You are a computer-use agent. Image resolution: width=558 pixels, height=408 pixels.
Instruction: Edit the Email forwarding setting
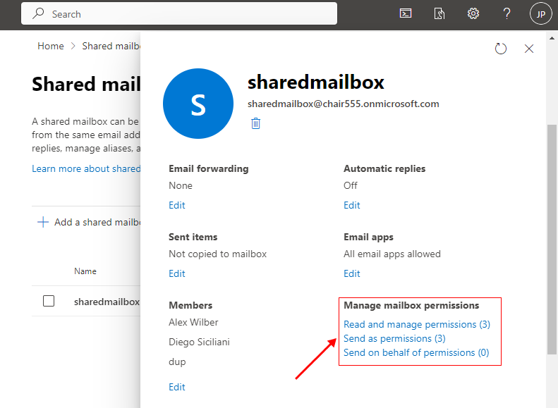(x=177, y=205)
